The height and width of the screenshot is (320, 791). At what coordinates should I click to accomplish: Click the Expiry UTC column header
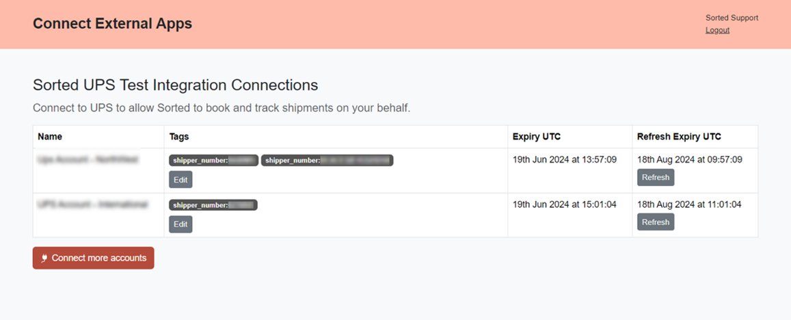click(536, 136)
